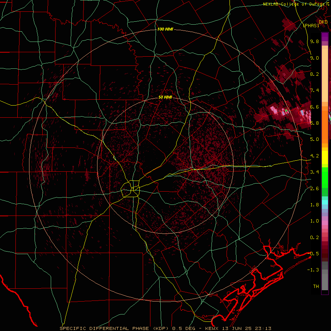Viewport: 331px width, 331px height.
Task: Click the 100 NMI range ring label
Action: 165,29
